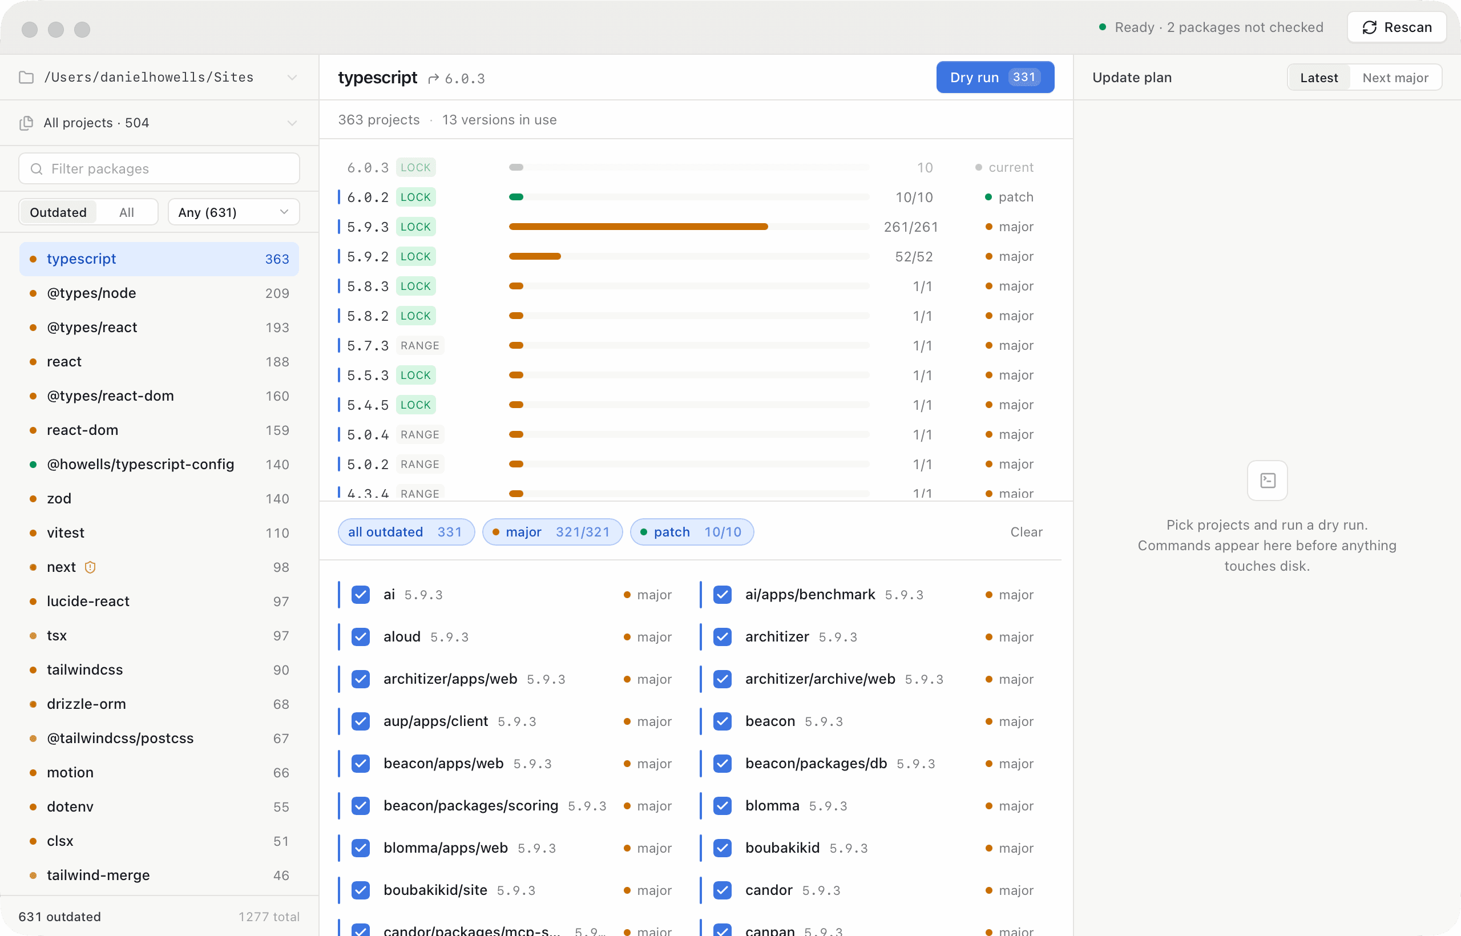The width and height of the screenshot is (1461, 936).
Task: Select the patch 10/10 chip
Action: pos(692,532)
